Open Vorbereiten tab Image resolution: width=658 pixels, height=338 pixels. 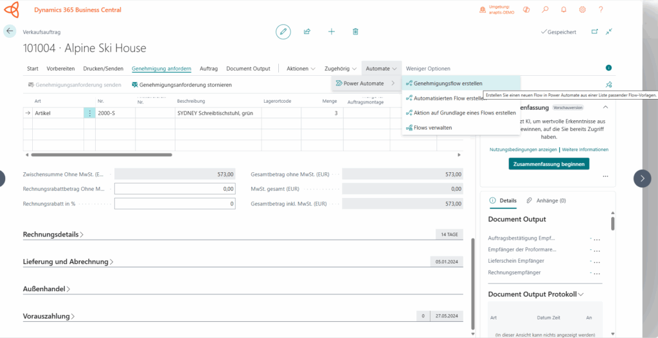tap(61, 69)
